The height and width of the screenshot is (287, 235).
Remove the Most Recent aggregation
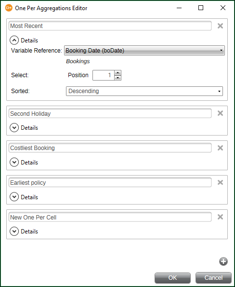[220, 26]
